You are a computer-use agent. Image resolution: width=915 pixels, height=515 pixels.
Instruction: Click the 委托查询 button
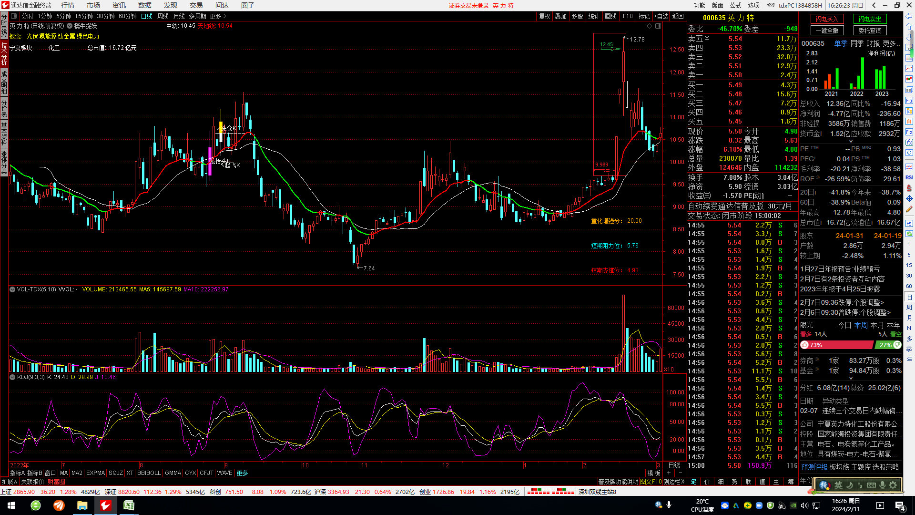coord(870,31)
